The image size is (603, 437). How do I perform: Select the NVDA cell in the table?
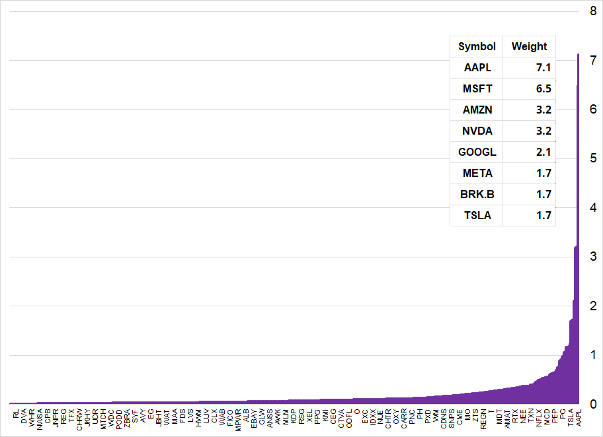click(477, 131)
